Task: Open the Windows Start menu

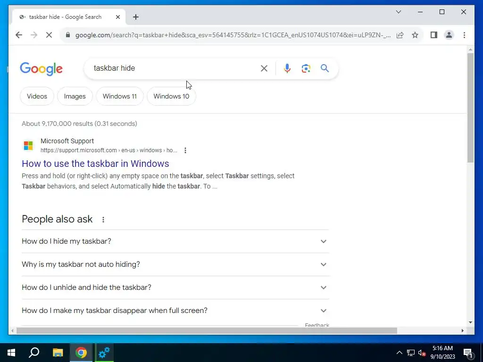Action: [x=11, y=353]
